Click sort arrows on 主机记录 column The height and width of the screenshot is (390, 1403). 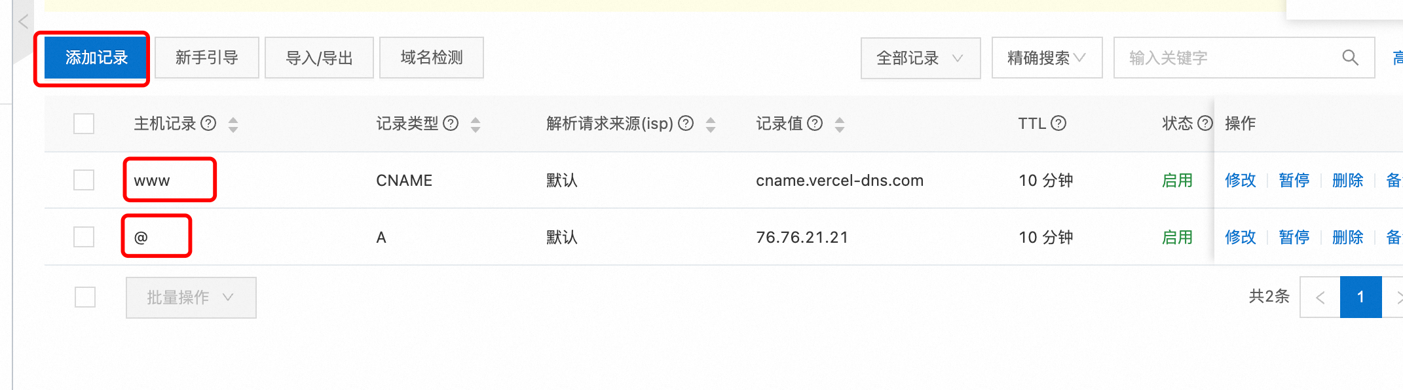point(233,124)
